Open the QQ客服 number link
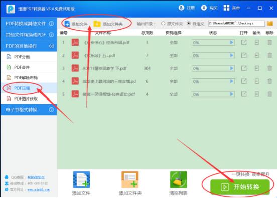Image resolution: width=277 pixels, height=198 pixels. (x=36, y=177)
